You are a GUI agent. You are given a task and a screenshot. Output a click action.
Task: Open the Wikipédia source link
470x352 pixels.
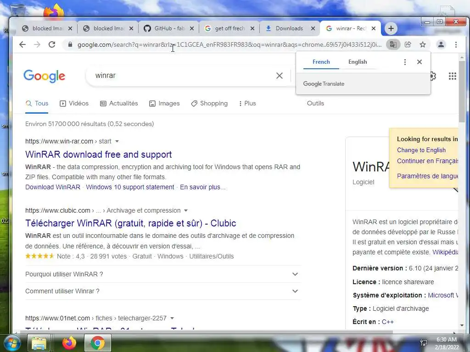point(445,252)
